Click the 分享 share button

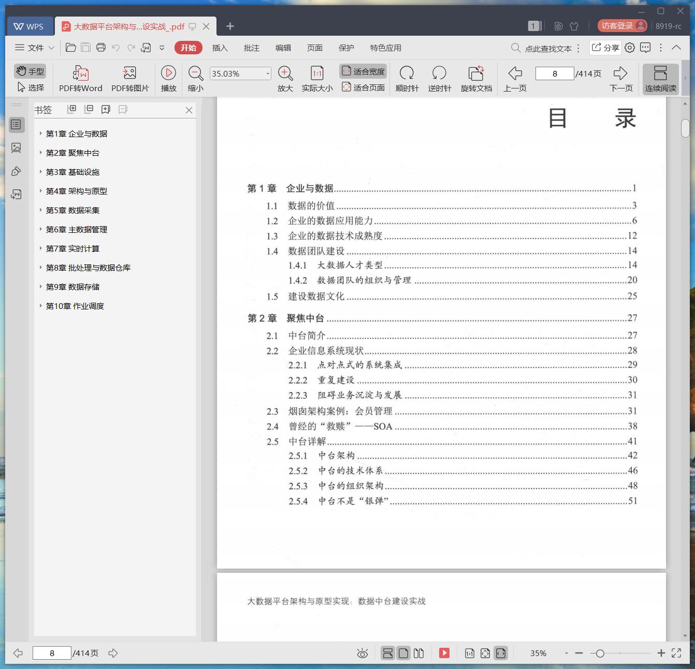coord(605,48)
